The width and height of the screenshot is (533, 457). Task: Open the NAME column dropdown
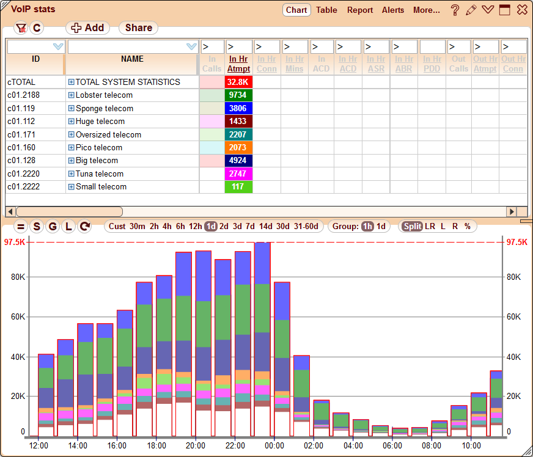click(x=191, y=46)
